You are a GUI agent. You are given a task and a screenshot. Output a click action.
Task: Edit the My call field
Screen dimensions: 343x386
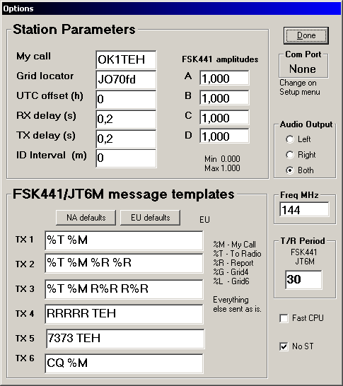(126, 60)
